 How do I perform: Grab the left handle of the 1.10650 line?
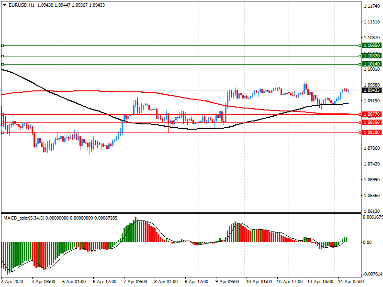pyautogui.click(x=2, y=45)
